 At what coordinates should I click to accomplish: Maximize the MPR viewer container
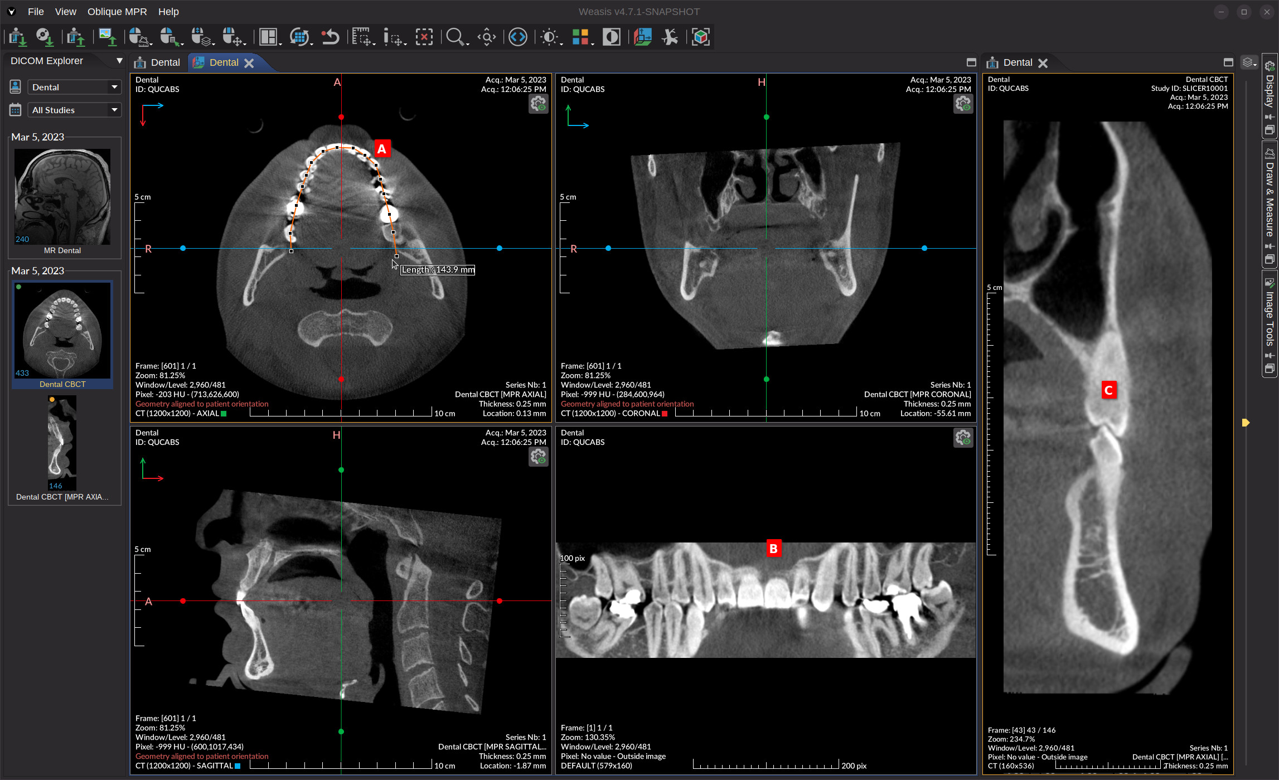pyautogui.click(x=971, y=62)
